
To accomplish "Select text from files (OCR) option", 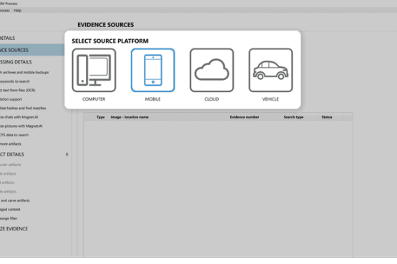I will click(17, 90).
